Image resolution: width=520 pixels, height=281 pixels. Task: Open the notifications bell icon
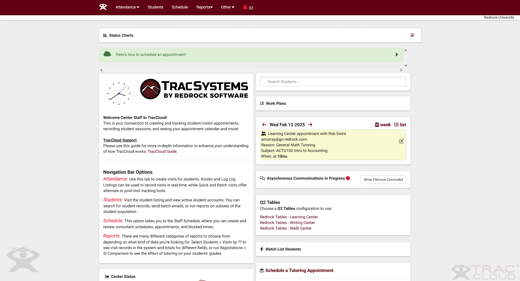[x=245, y=7]
